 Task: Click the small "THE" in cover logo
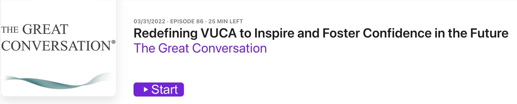[x=10, y=30]
